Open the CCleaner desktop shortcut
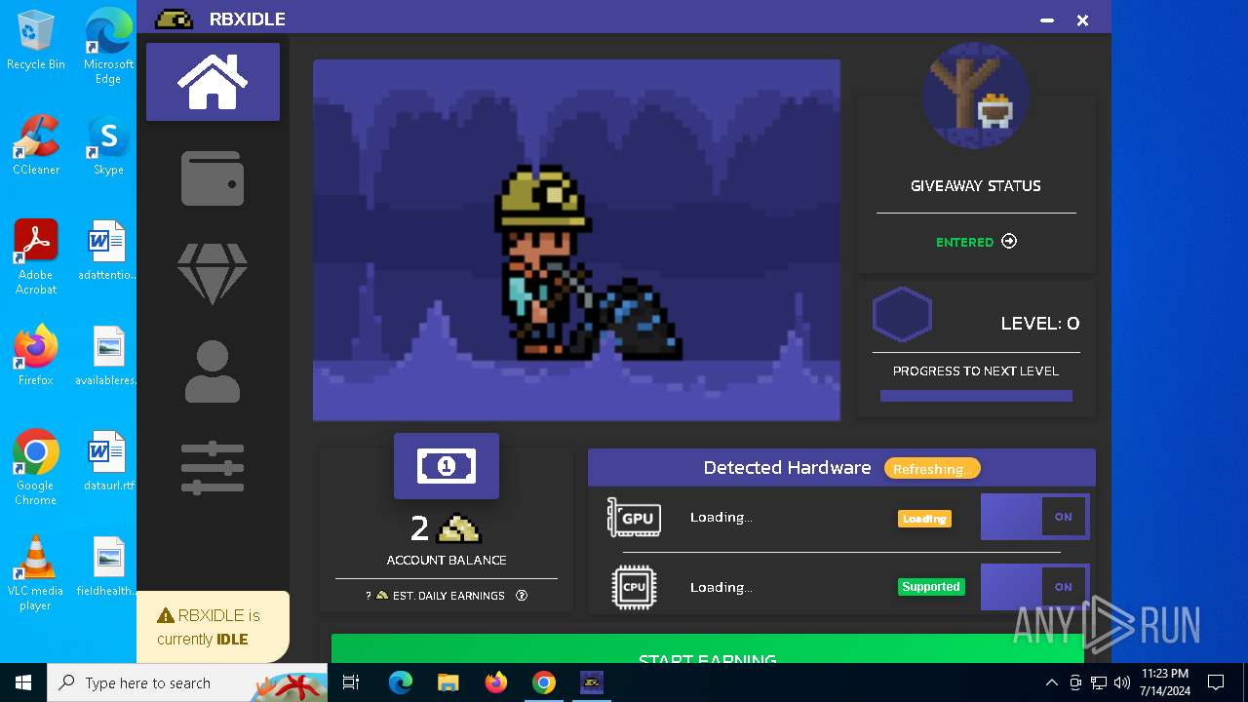 [x=36, y=145]
